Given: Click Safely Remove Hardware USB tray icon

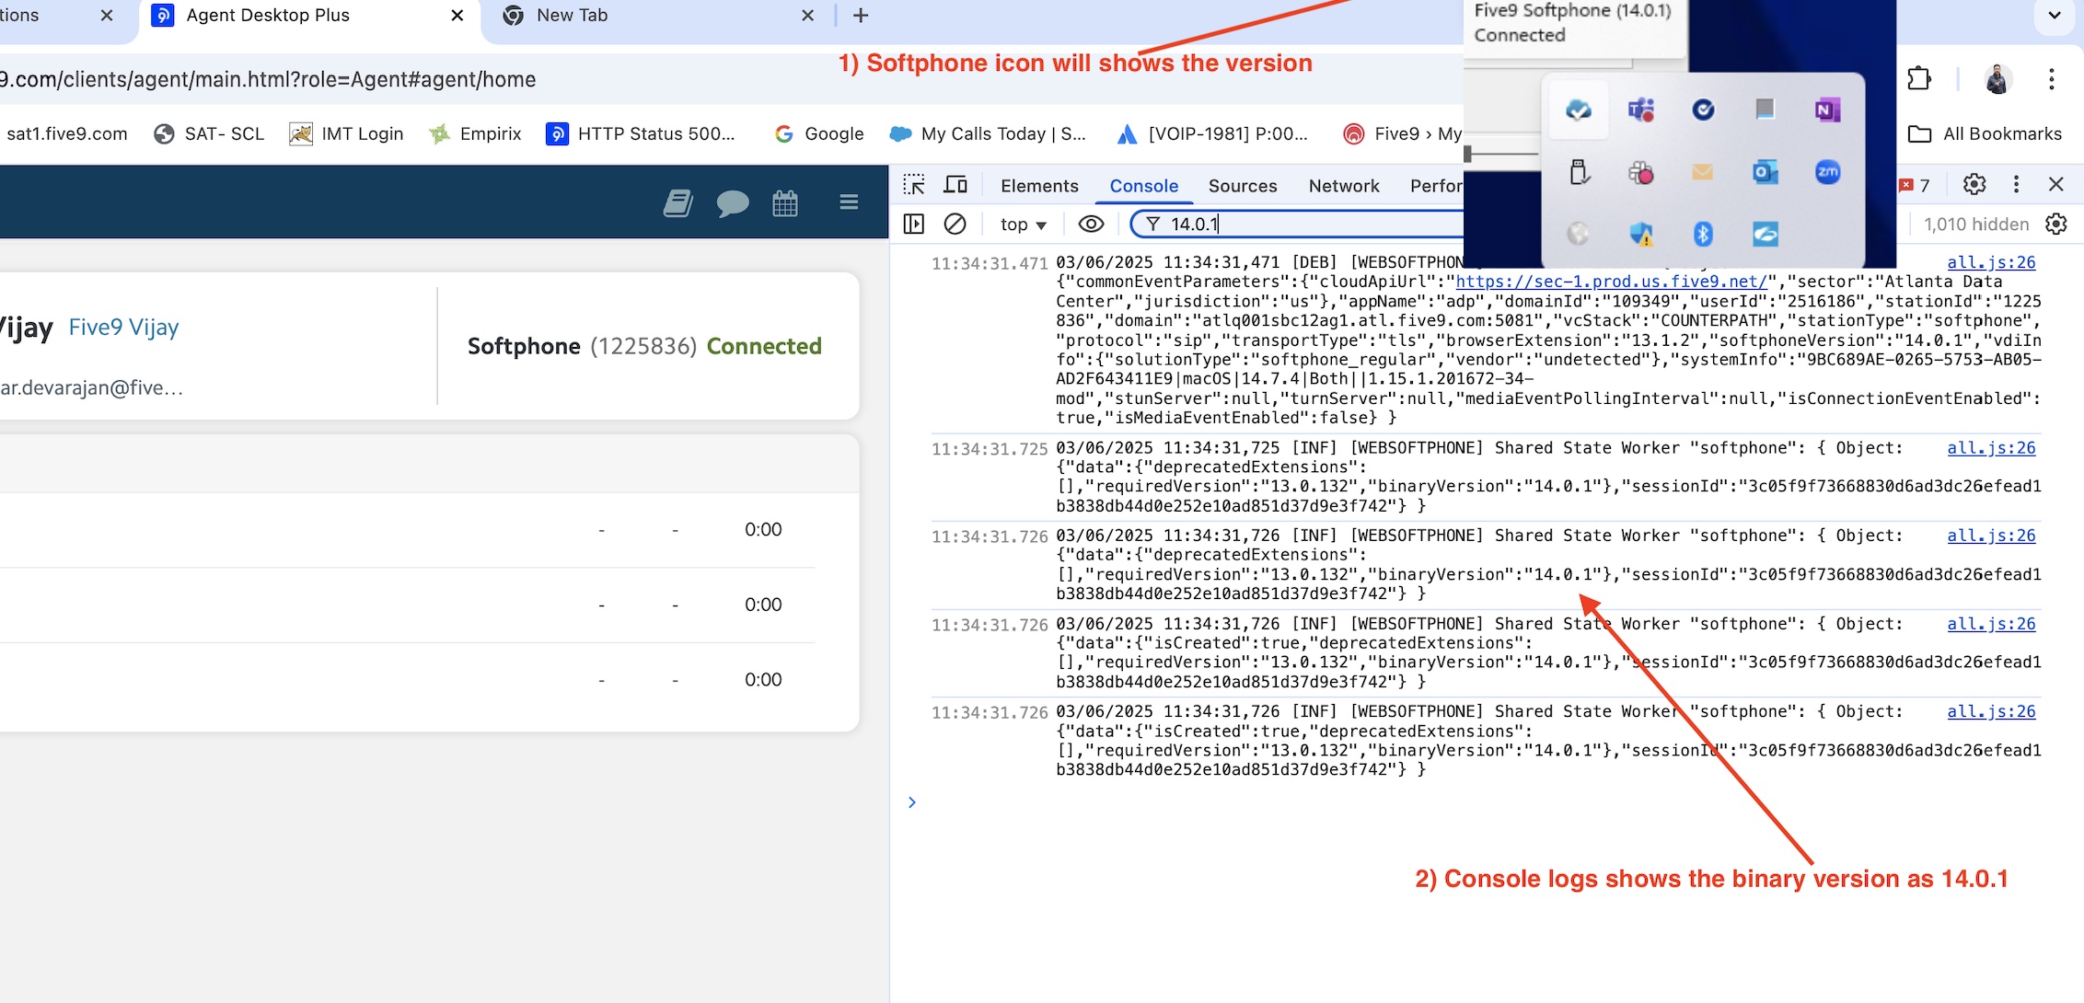Looking at the screenshot, I should 1579,172.
